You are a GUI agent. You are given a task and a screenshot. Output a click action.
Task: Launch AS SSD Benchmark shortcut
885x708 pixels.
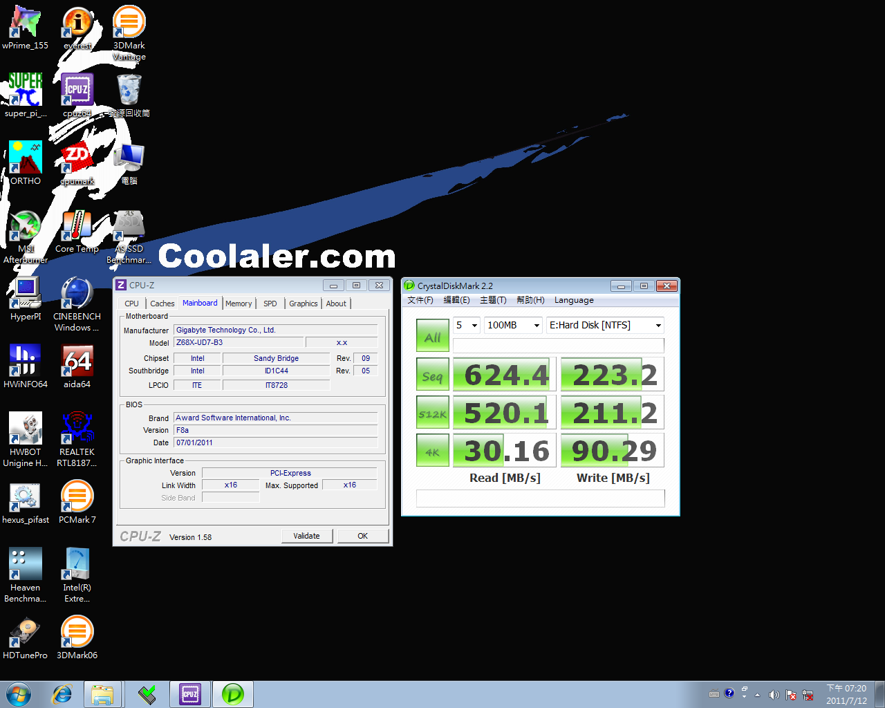pyautogui.click(x=129, y=237)
